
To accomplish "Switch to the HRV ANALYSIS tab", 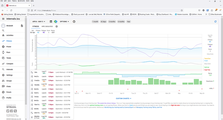I will click(x=47, y=26).
